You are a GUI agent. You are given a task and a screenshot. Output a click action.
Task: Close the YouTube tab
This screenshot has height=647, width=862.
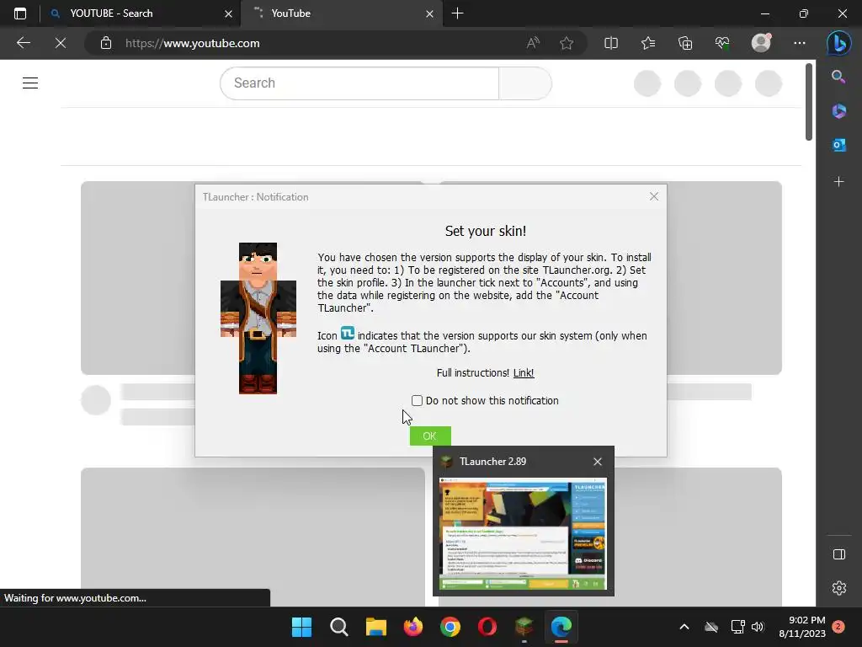click(x=429, y=13)
